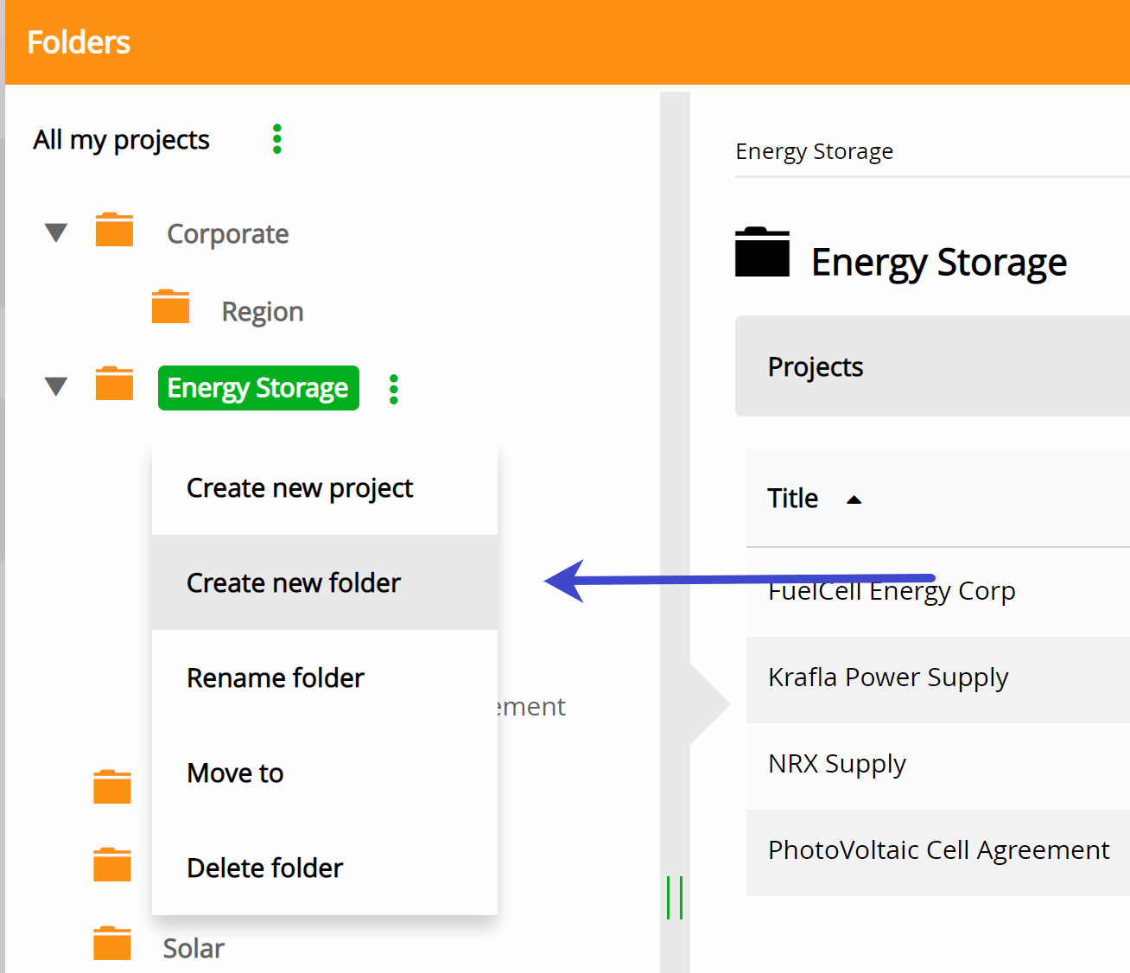The width and height of the screenshot is (1130, 973).
Task: Choose Rename folder from menu
Action: [325, 677]
